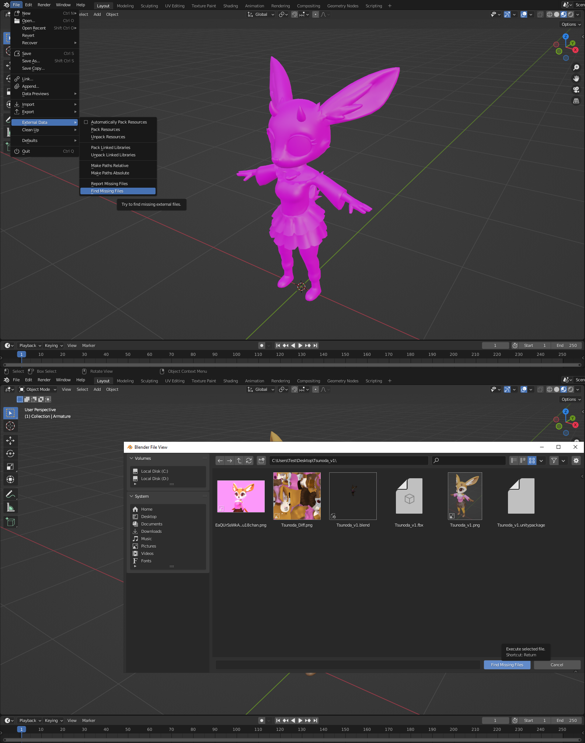Refresh the file browser listing

(249, 461)
